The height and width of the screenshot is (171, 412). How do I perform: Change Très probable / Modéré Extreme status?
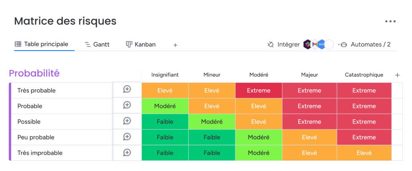[x=259, y=90]
